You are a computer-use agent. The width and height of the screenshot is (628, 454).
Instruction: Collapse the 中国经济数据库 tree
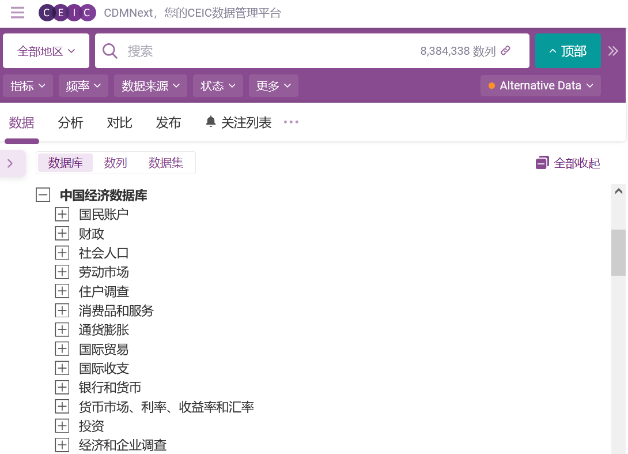click(x=43, y=194)
